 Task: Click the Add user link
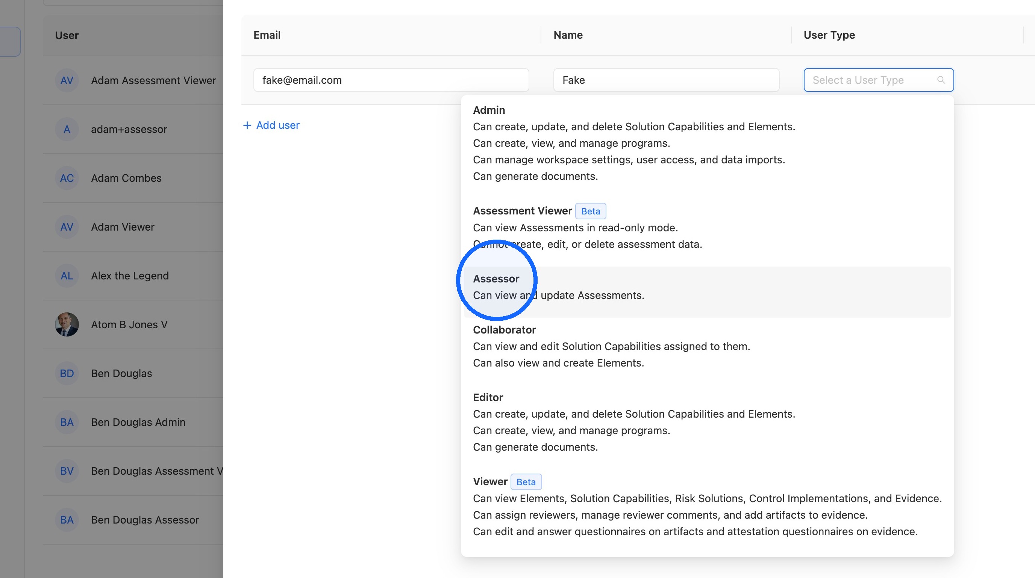(271, 125)
